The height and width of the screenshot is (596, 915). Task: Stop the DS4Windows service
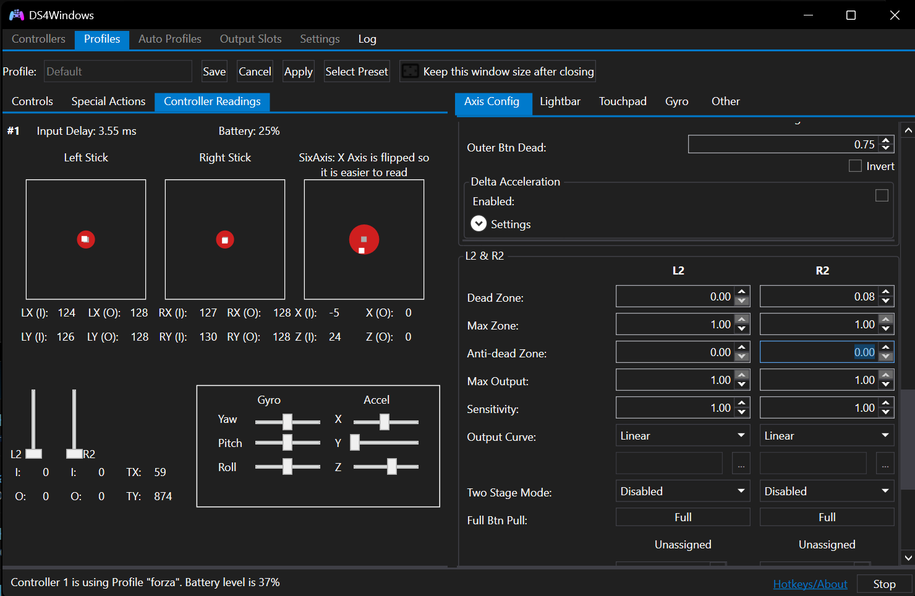pyautogui.click(x=884, y=584)
